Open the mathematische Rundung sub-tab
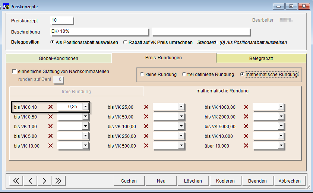Screen dimensions: 313x193 [222, 91]
